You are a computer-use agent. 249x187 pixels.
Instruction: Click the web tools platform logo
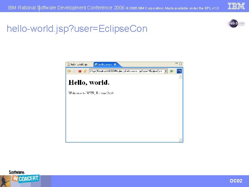tap(235, 24)
